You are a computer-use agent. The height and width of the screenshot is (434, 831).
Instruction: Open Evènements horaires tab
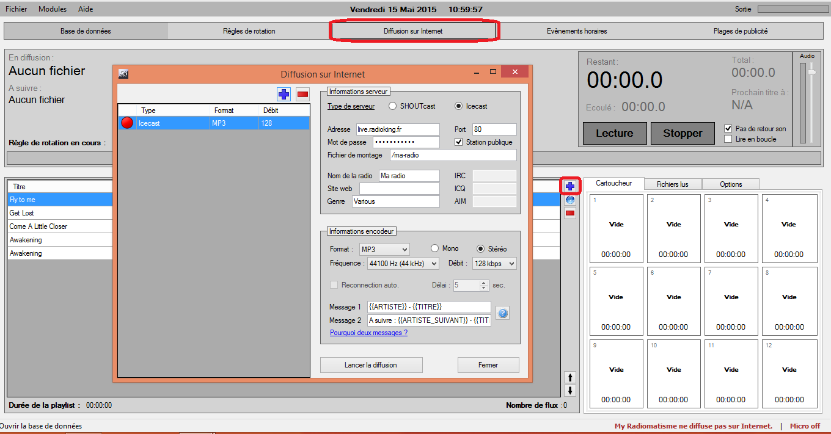click(577, 31)
